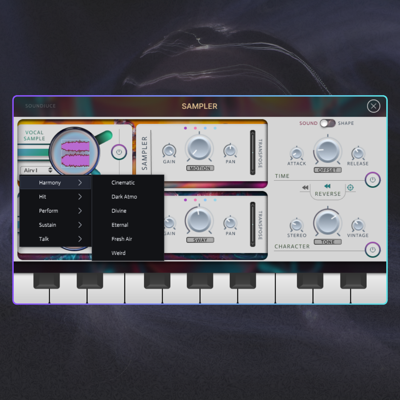400x400 pixels.
Task: Click the teal Reverse double-arrow icon
Action: coord(327,186)
